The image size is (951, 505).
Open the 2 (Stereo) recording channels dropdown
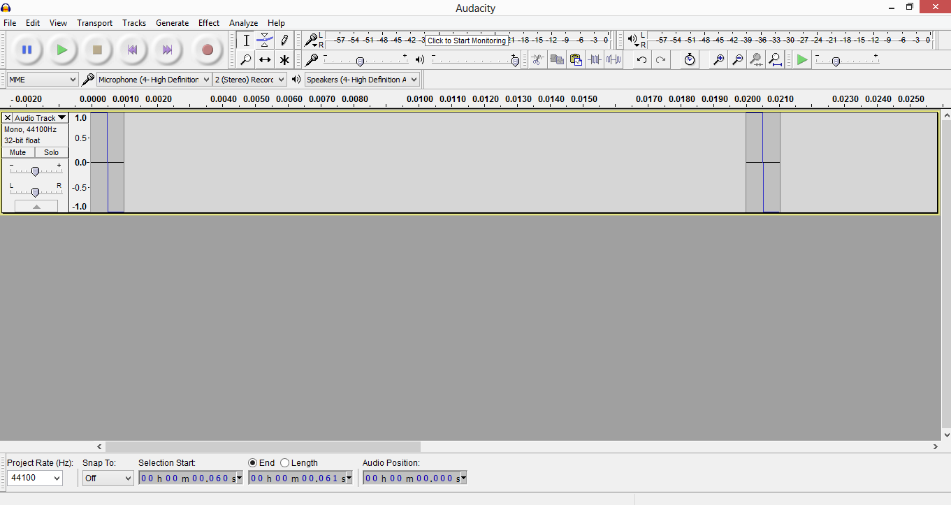point(249,80)
